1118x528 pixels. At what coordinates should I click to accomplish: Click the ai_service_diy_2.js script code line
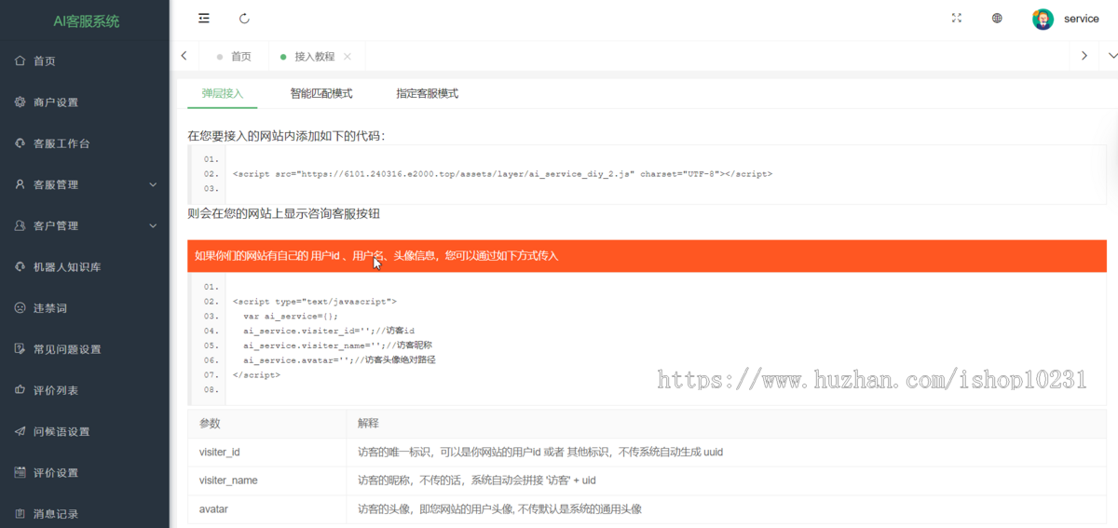coord(503,174)
